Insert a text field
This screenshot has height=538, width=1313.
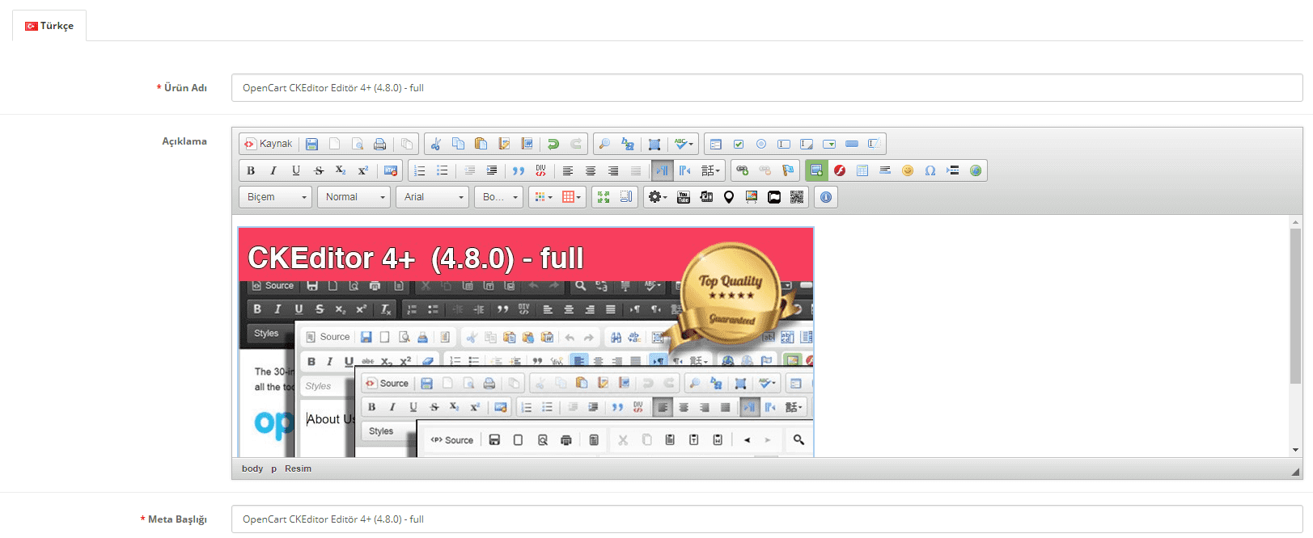click(x=783, y=144)
